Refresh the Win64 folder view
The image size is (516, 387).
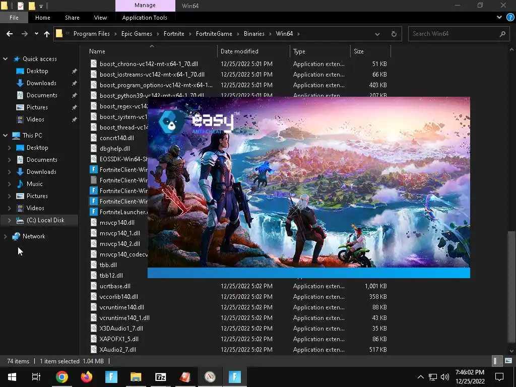point(394,34)
